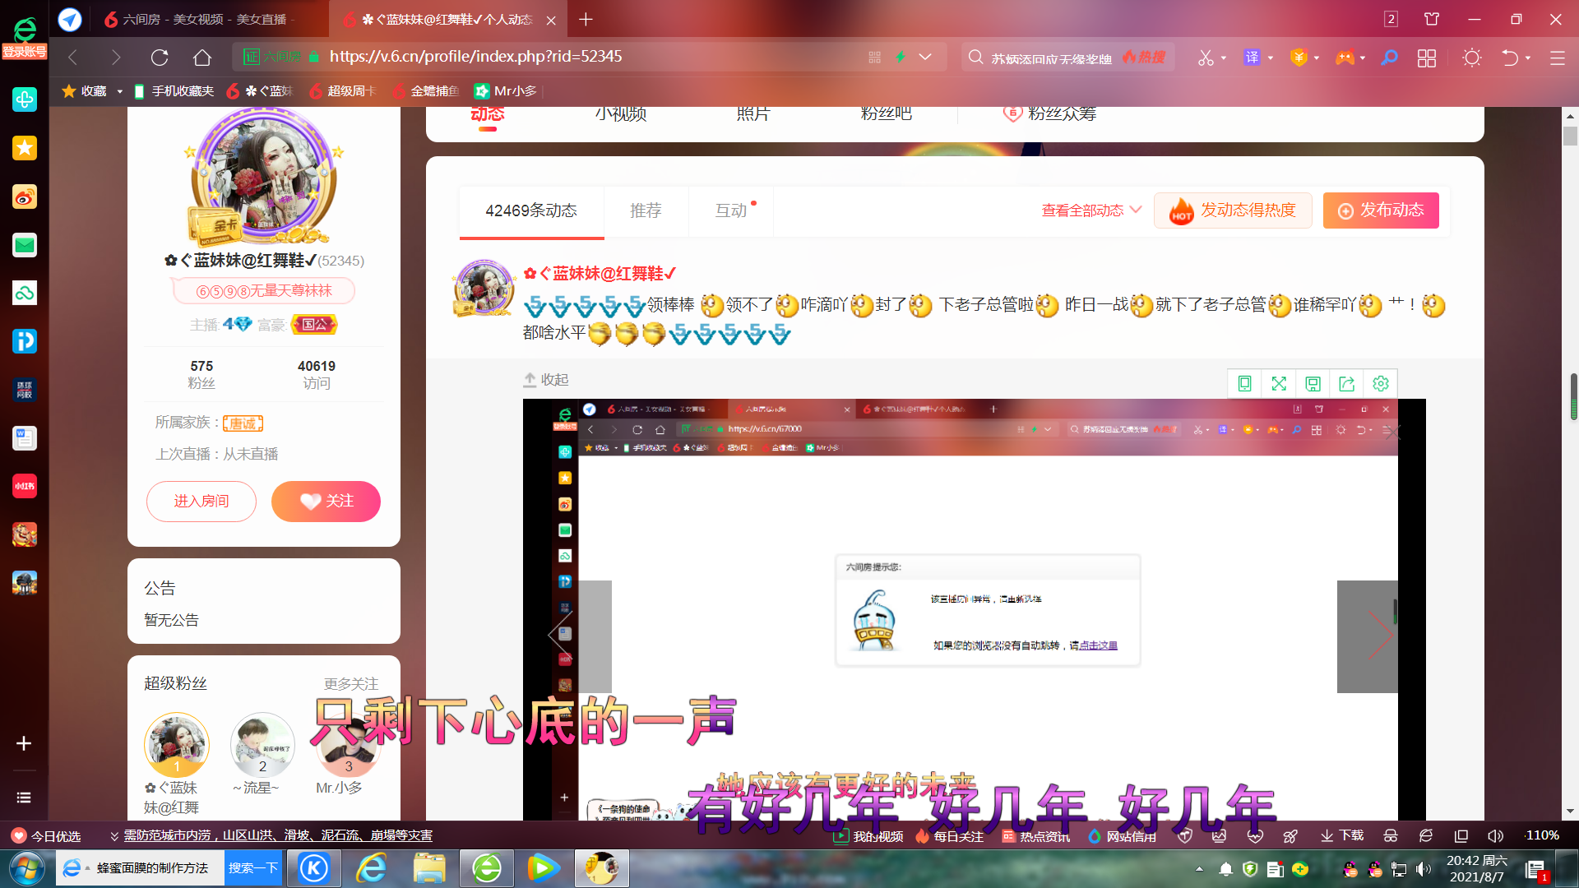
Task: Click page zoom level 110%
Action: tap(1542, 835)
